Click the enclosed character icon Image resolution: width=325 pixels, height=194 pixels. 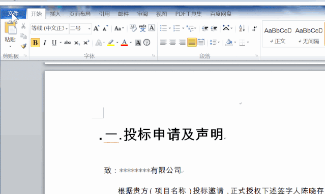pyautogui.click(x=147, y=43)
